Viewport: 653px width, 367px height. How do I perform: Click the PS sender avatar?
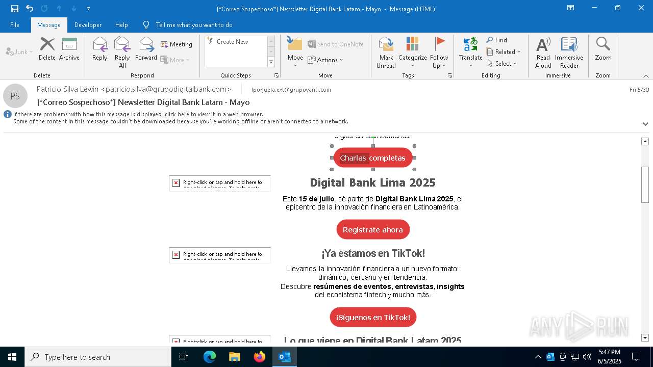tap(15, 96)
